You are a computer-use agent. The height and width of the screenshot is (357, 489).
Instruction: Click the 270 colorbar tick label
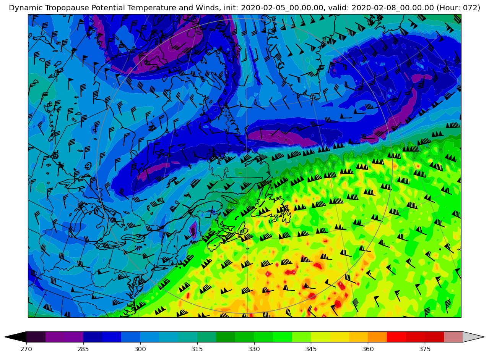pos(26,349)
